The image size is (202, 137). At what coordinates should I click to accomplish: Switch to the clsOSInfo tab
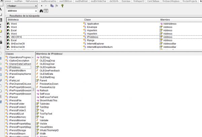point(114,1)
